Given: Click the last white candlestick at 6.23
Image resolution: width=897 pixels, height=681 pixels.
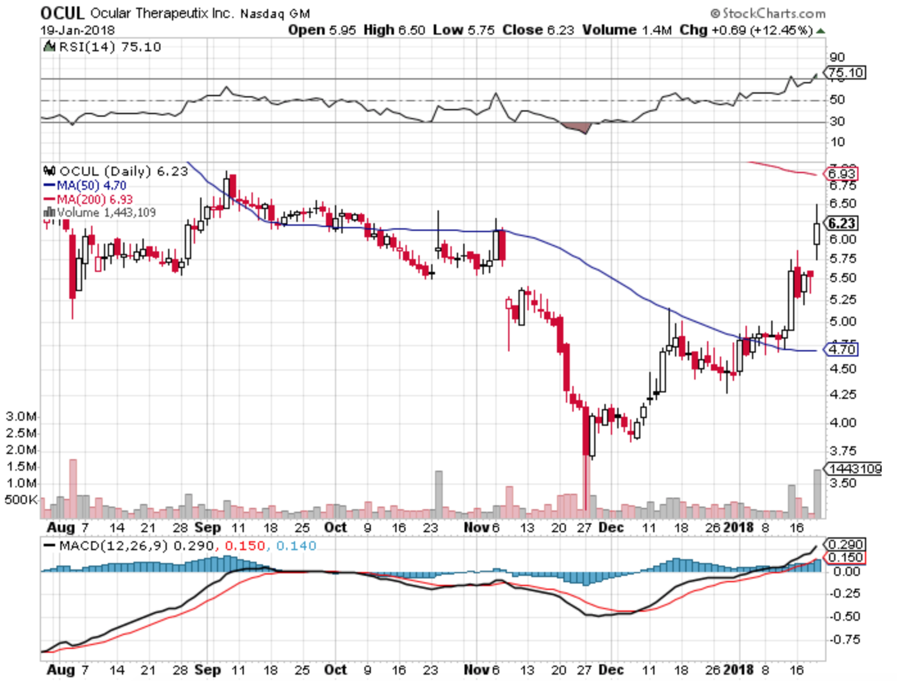Looking at the screenshot, I should click(816, 234).
